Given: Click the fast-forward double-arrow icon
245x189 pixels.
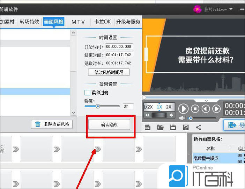Looking at the screenshot, I should point(171,115).
